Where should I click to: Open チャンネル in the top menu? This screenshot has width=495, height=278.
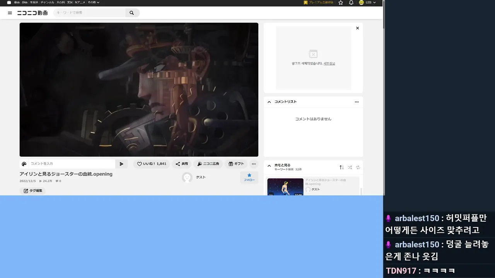[x=48, y=2]
